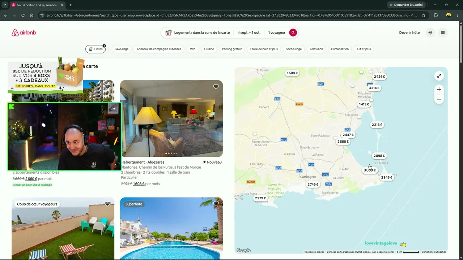Toggle Animaux de compagnie autorisés filter
Image resolution: width=463 pixels, height=260 pixels.
(x=159, y=49)
